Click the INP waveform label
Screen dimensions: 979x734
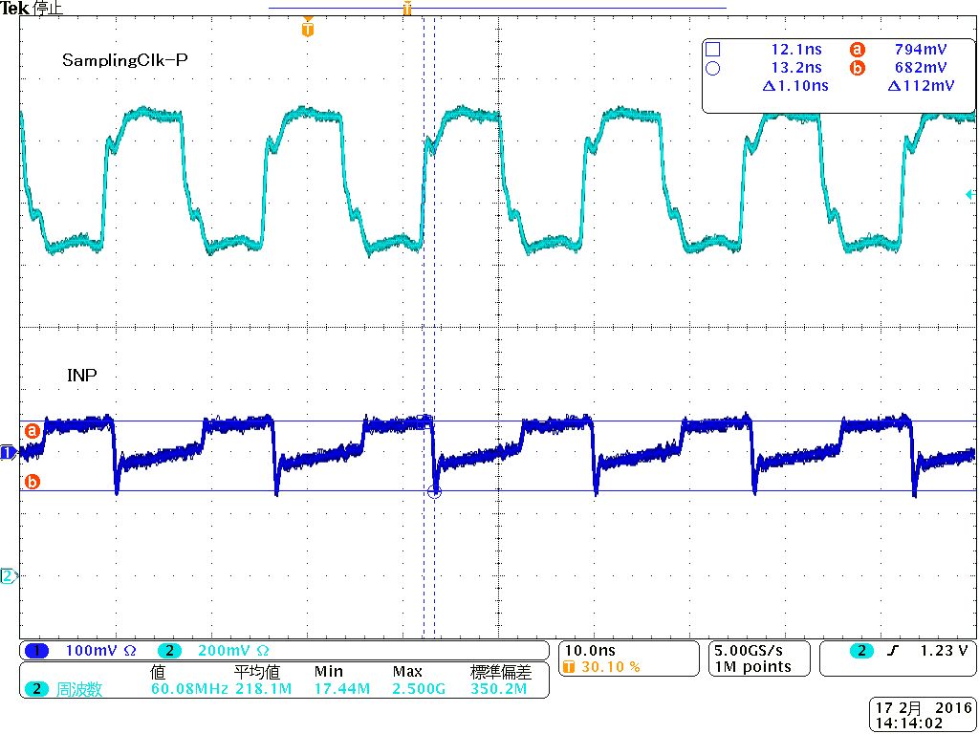[81, 375]
